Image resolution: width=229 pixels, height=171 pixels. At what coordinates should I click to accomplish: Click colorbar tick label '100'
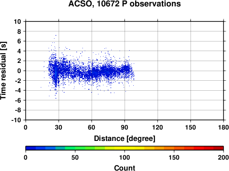click(125, 157)
